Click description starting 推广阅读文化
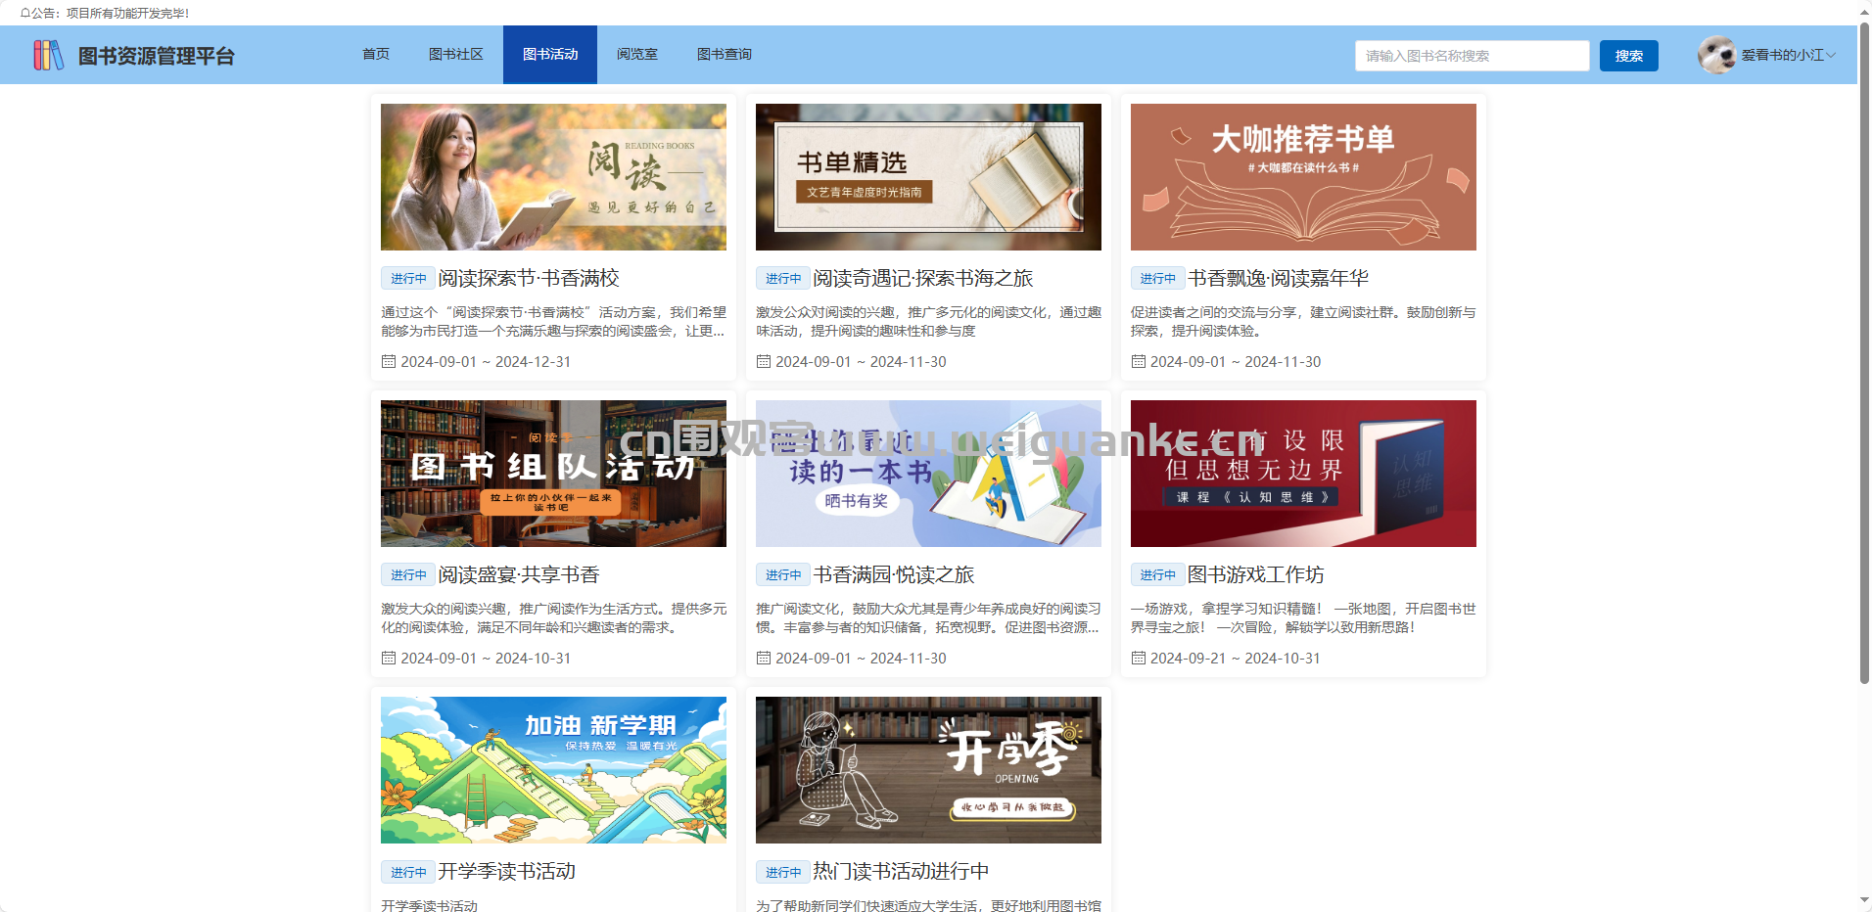 pyautogui.click(x=928, y=618)
